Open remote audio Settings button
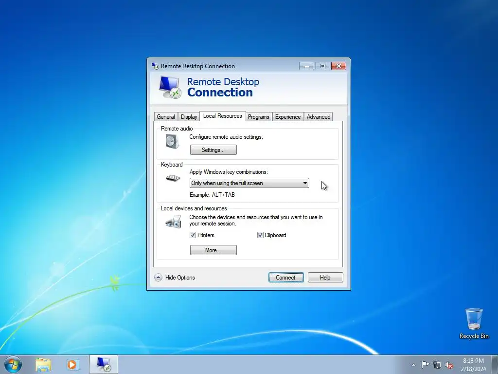Image resolution: width=498 pixels, height=374 pixels. coord(213,150)
